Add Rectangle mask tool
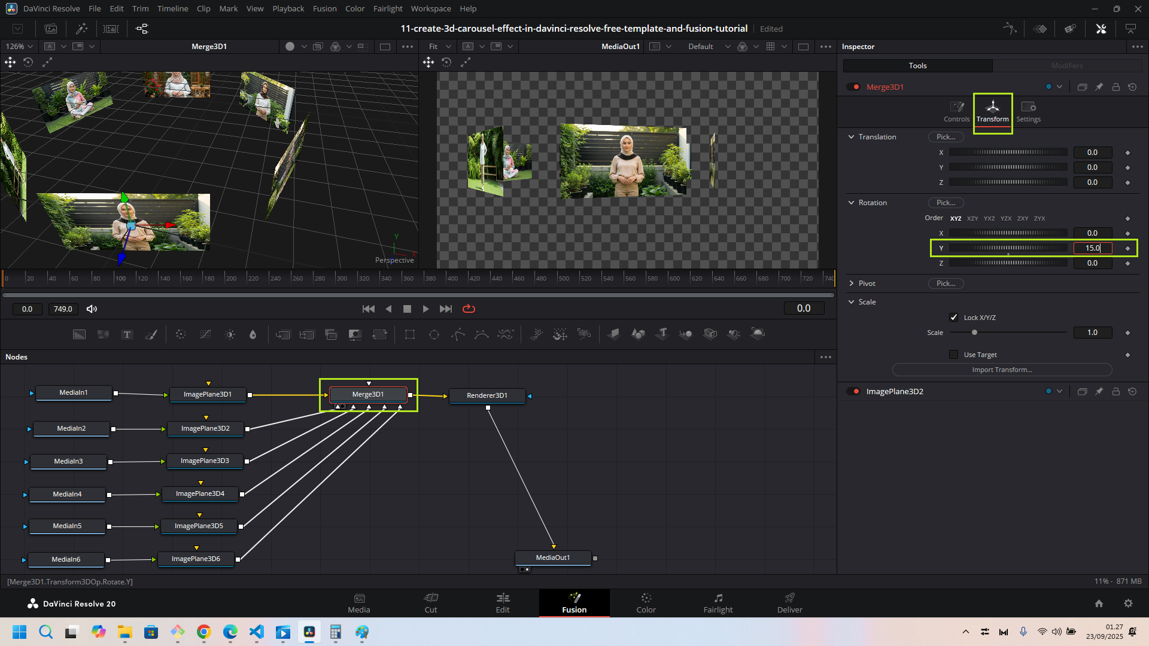 pos(410,334)
